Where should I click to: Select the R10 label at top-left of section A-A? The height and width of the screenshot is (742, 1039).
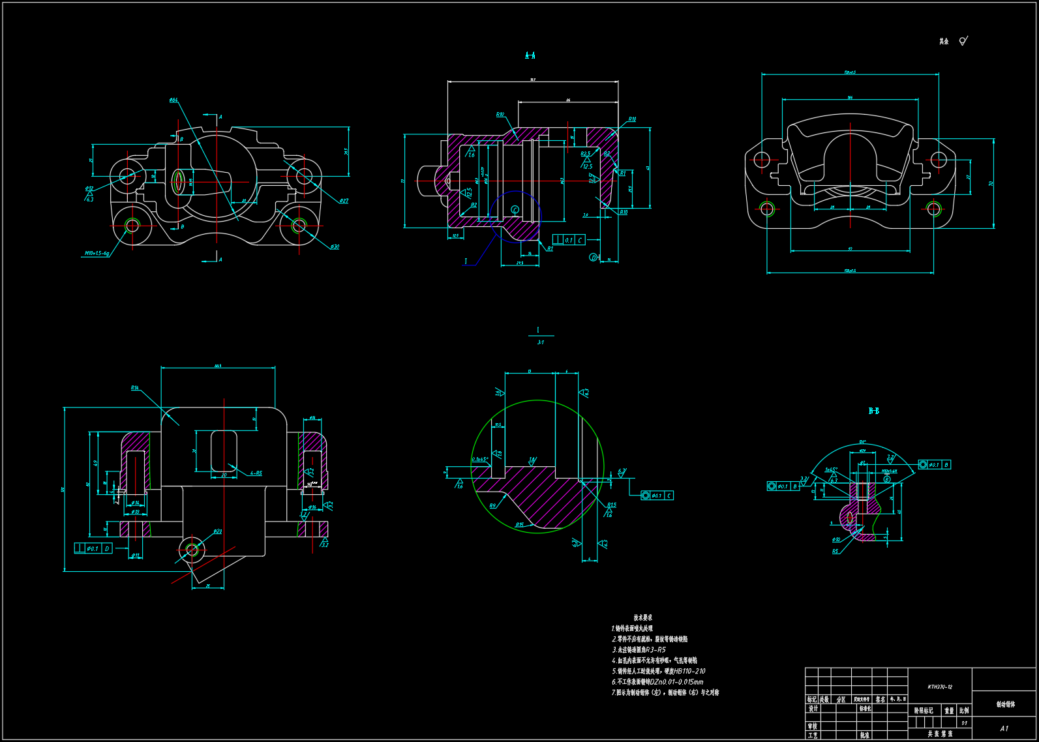click(500, 115)
